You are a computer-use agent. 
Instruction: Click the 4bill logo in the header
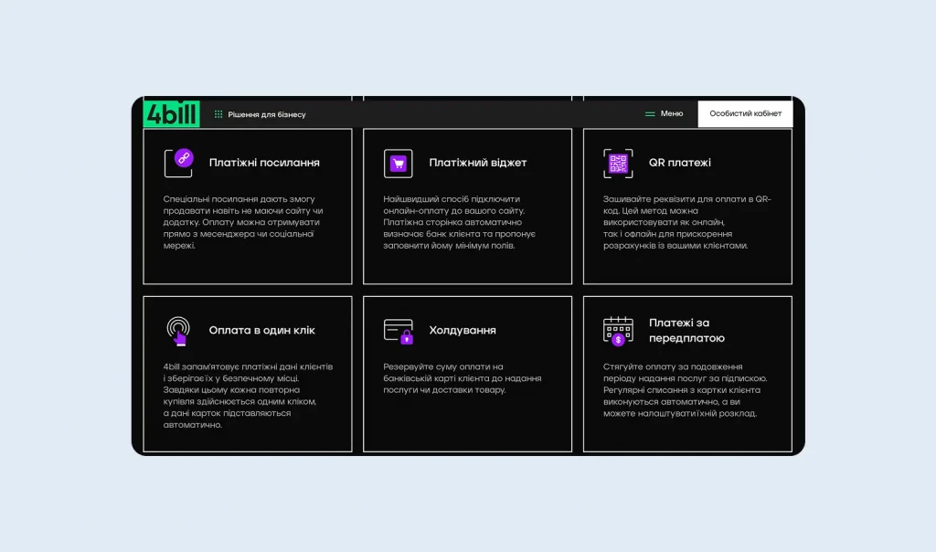pos(170,111)
